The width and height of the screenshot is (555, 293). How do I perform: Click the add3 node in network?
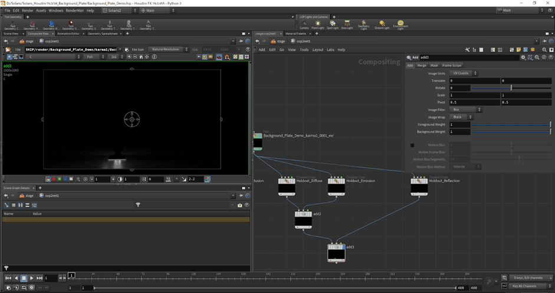(336, 252)
